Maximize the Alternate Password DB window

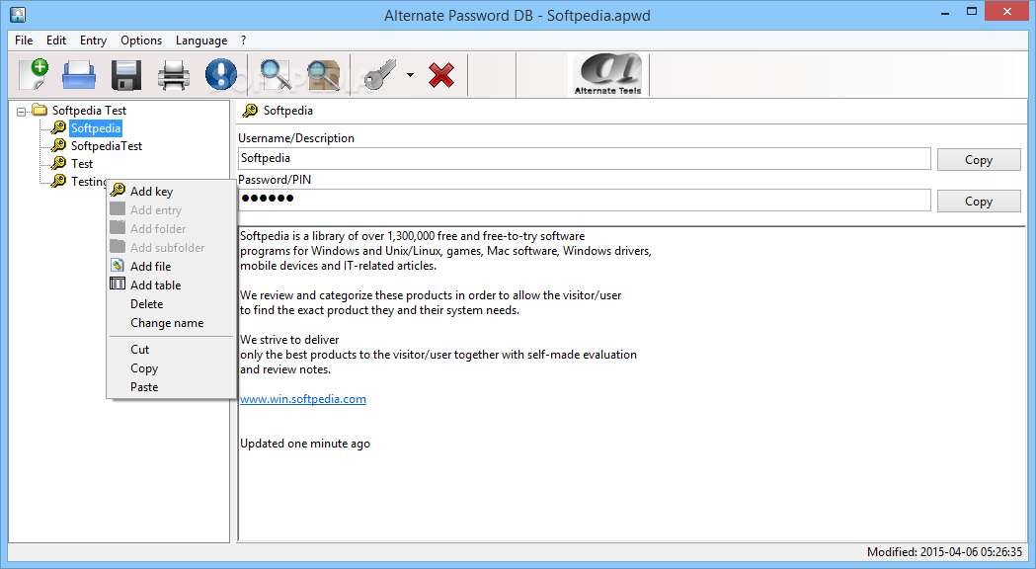tap(971, 11)
